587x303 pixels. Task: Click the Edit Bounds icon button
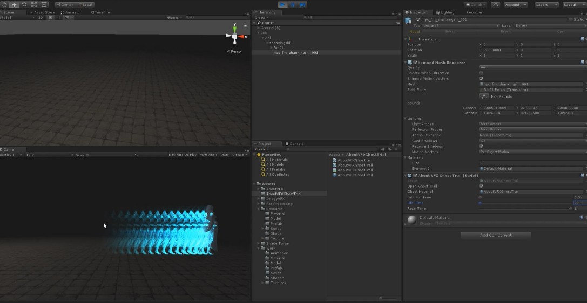(x=484, y=97)
